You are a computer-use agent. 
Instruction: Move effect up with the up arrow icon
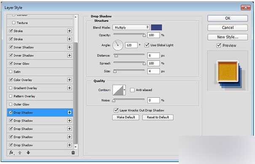click(x=20, y=153)
